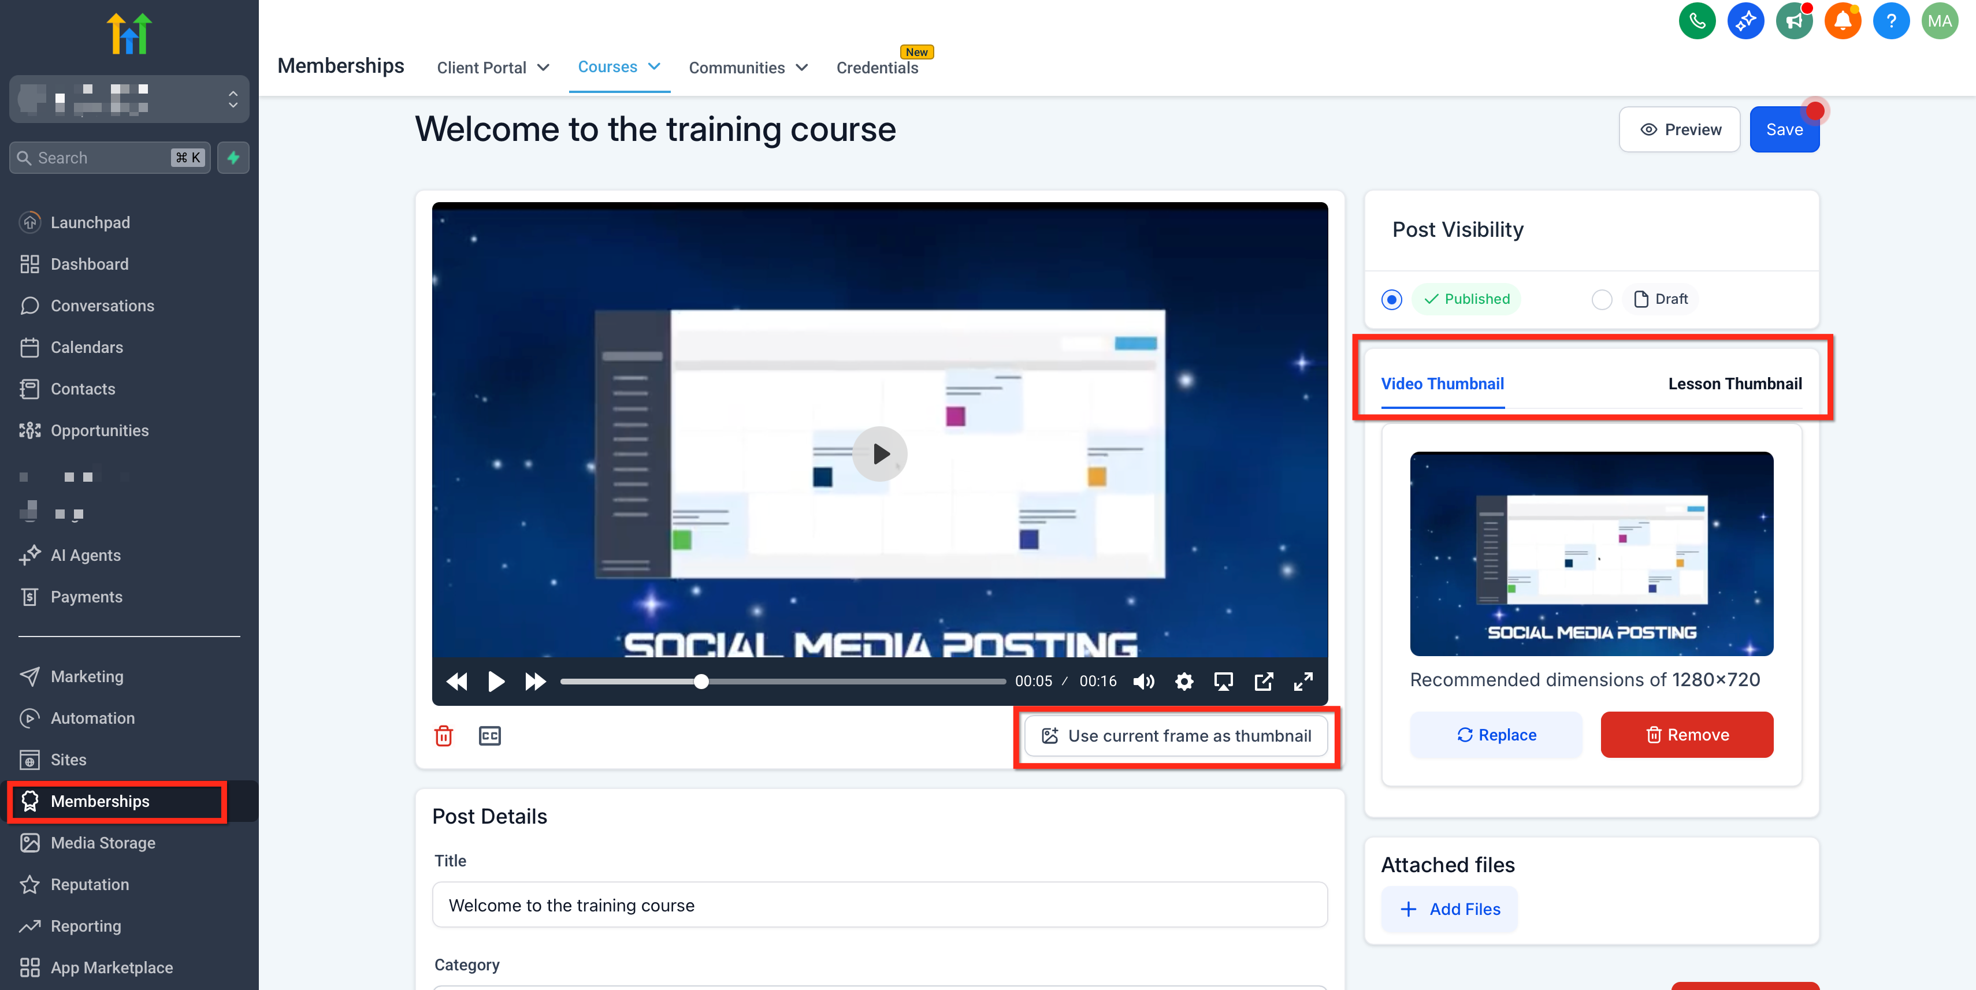1976x990 pixels.
Task: Click the video progress scrubber handle
Action: point(701,681)
